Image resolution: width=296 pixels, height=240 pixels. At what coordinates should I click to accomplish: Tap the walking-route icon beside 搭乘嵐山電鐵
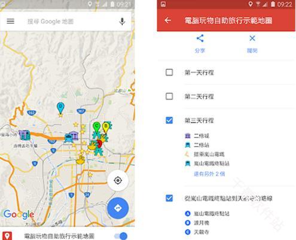(187, 154)
